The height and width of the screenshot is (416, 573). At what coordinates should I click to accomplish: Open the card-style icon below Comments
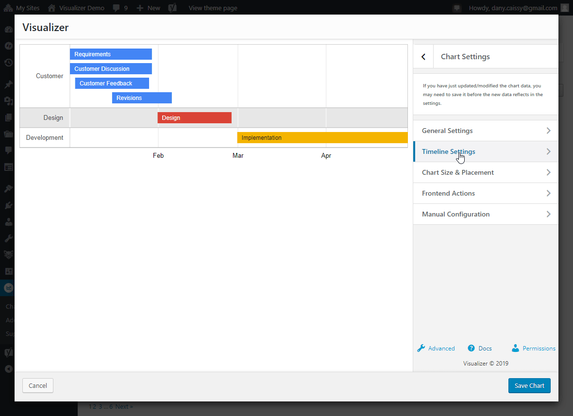point(8,167)
